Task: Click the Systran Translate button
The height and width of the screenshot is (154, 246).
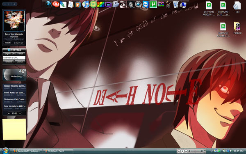Action: [x=8, y=62]
